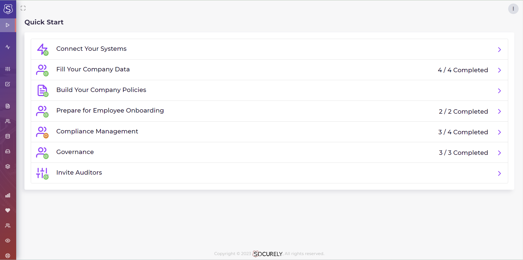This screenshot has width=523, height=260.
Task: Click the people icon in the sidebar
Action: 8,121
